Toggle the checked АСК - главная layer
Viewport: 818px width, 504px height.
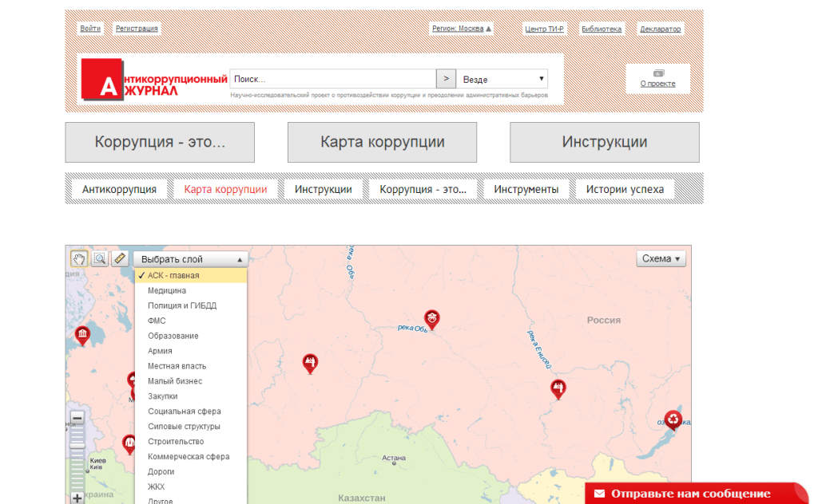[172, 274]
